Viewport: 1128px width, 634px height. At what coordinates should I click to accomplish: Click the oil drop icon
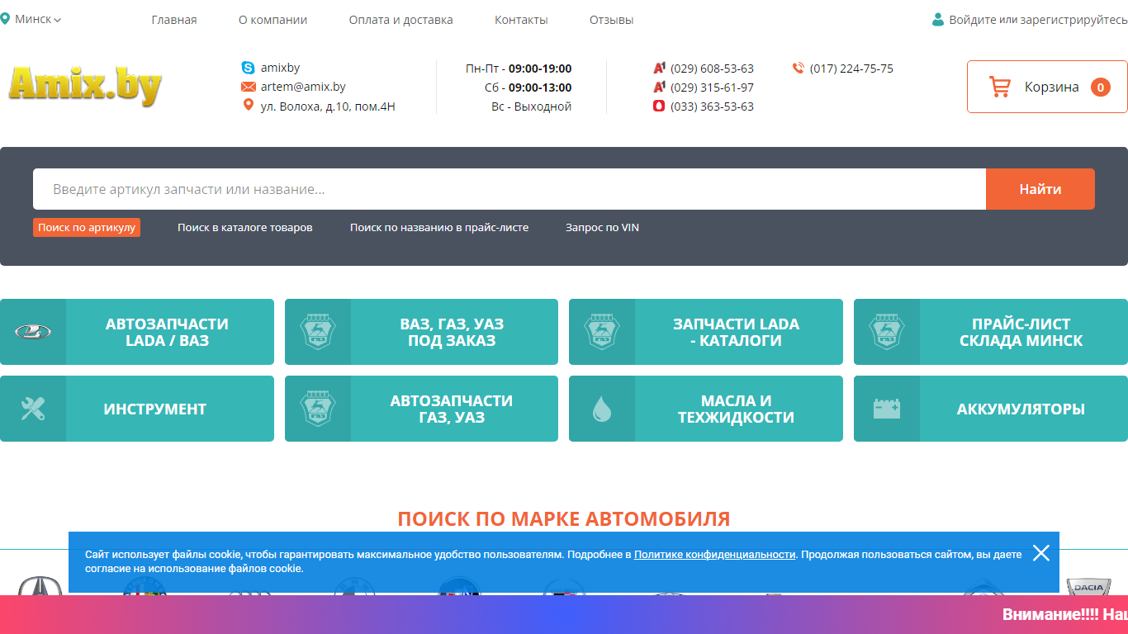coord(602,409)
